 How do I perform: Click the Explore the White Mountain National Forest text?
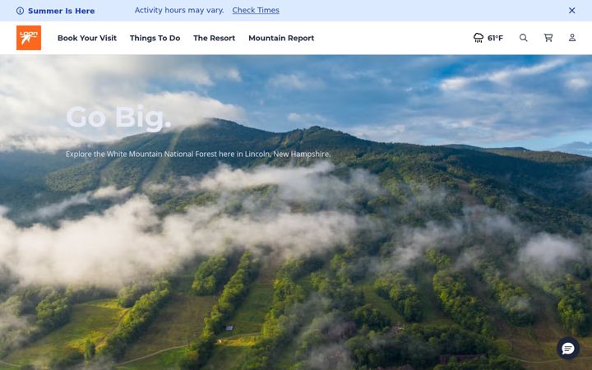point(198,154)
